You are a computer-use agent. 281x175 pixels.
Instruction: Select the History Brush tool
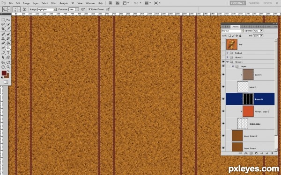click(x=8, y=38)
